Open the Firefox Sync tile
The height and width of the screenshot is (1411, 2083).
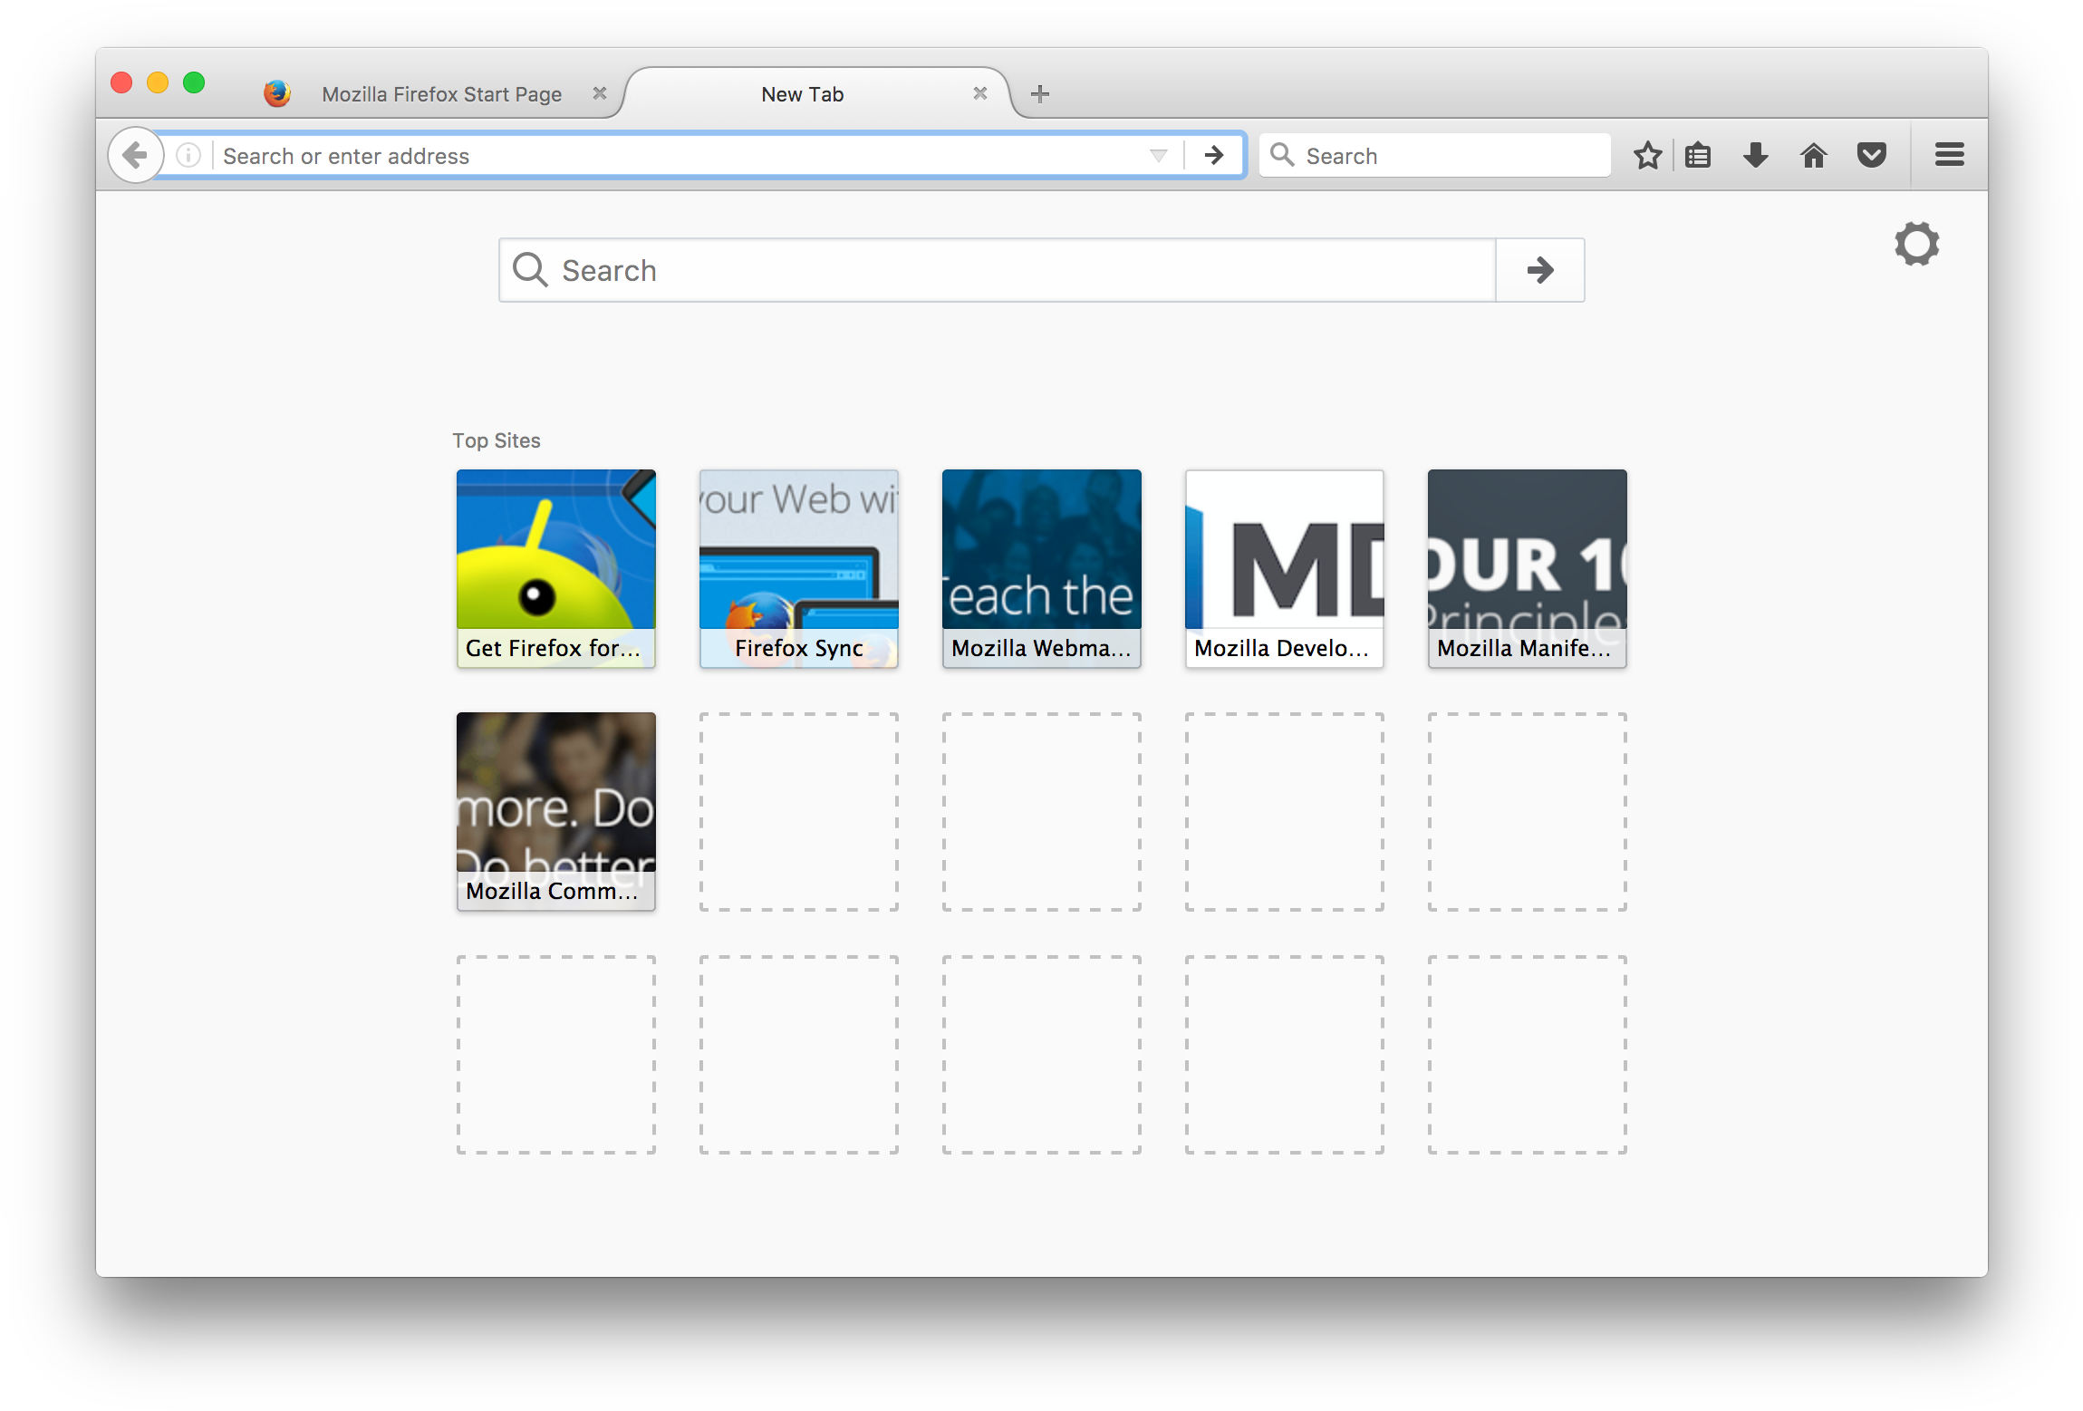click(x=799, y=568)
